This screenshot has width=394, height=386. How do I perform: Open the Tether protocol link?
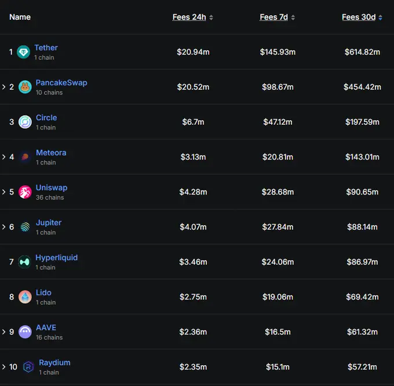click(x=46, y=48)
